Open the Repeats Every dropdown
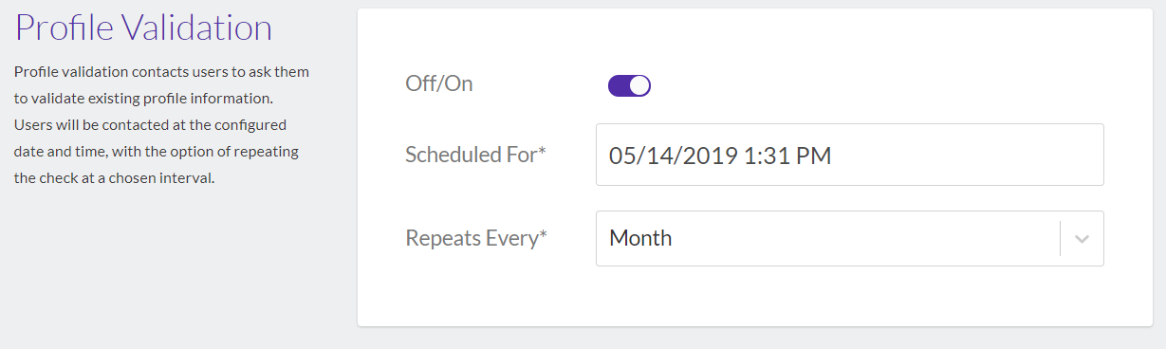1166x349 pixels. [x=849, y=238]
